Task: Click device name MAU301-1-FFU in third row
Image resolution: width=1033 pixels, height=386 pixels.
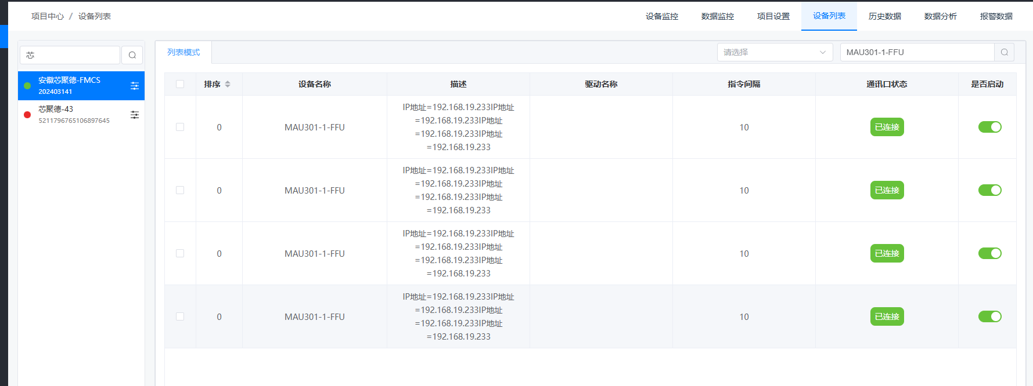Action: (x=315, y=254)
